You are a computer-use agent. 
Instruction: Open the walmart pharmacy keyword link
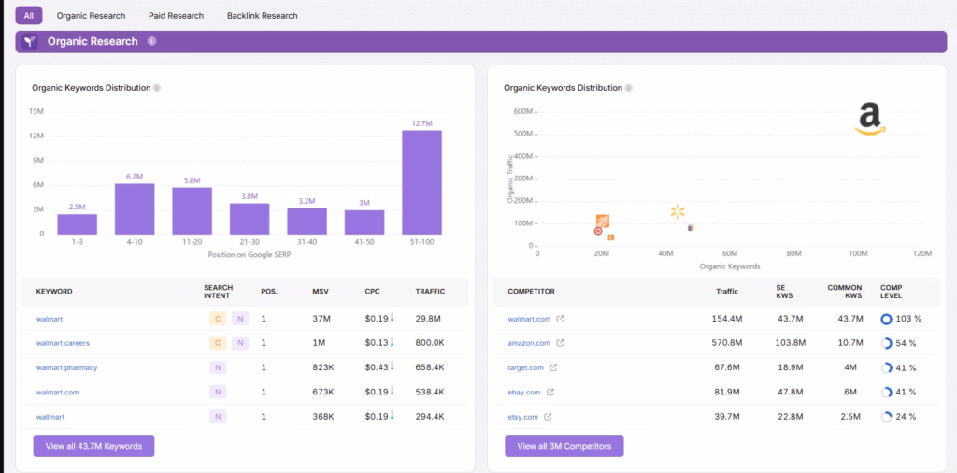click(x=66, y=367)
